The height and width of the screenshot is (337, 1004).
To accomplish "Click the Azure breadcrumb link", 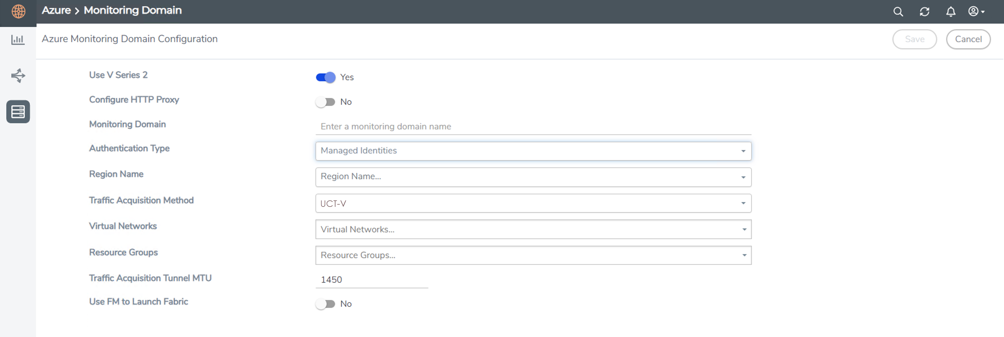I will pos(56,10).
